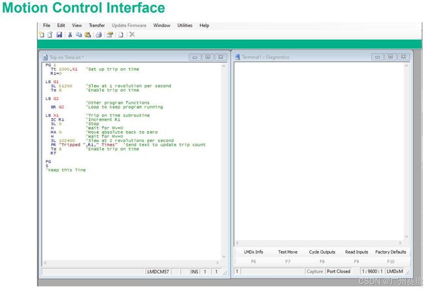
Task: Click the LMDCM57 status bar field
Action: (x=158, y=271)
